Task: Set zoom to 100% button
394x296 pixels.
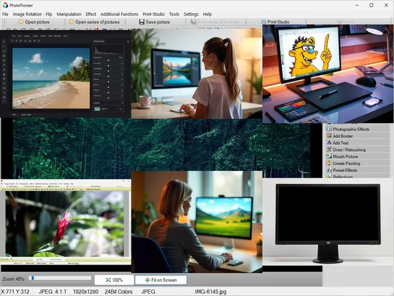Action: [114, 280]
